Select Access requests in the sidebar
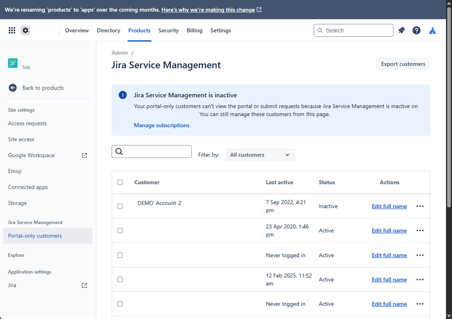This screenshot has height=319, width=452. click(x=27, y=124)
